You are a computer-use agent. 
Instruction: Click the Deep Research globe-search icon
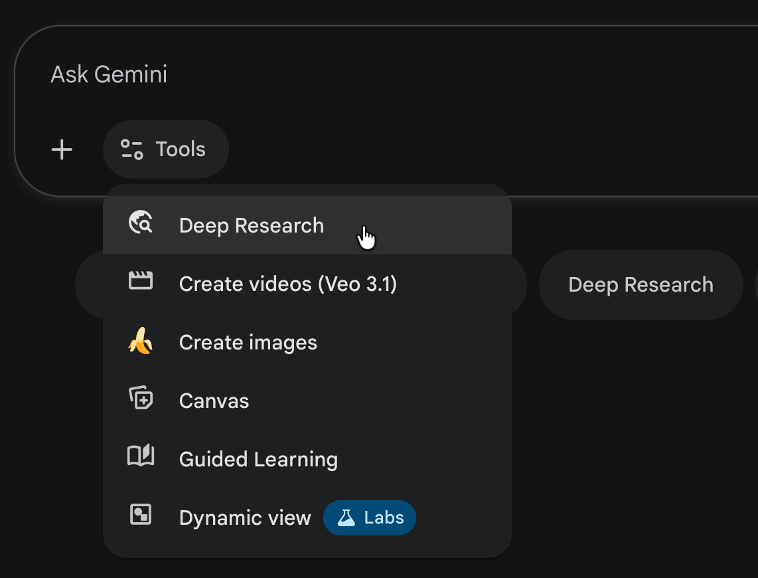tap(141, 223)
